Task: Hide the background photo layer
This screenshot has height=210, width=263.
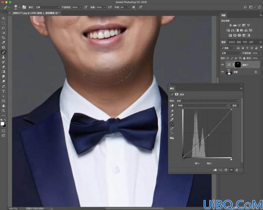Action: pyautogui.click(x=223, y=72)
